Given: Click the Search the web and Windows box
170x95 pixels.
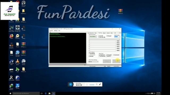Looking at the screenshot, I should [x=26, y=93].
